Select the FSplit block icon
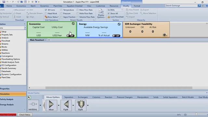 (x=66, y=105)
